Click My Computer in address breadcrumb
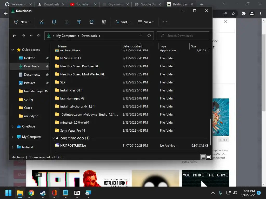Screen dimensions: 266x199 [x=66, y=36]
